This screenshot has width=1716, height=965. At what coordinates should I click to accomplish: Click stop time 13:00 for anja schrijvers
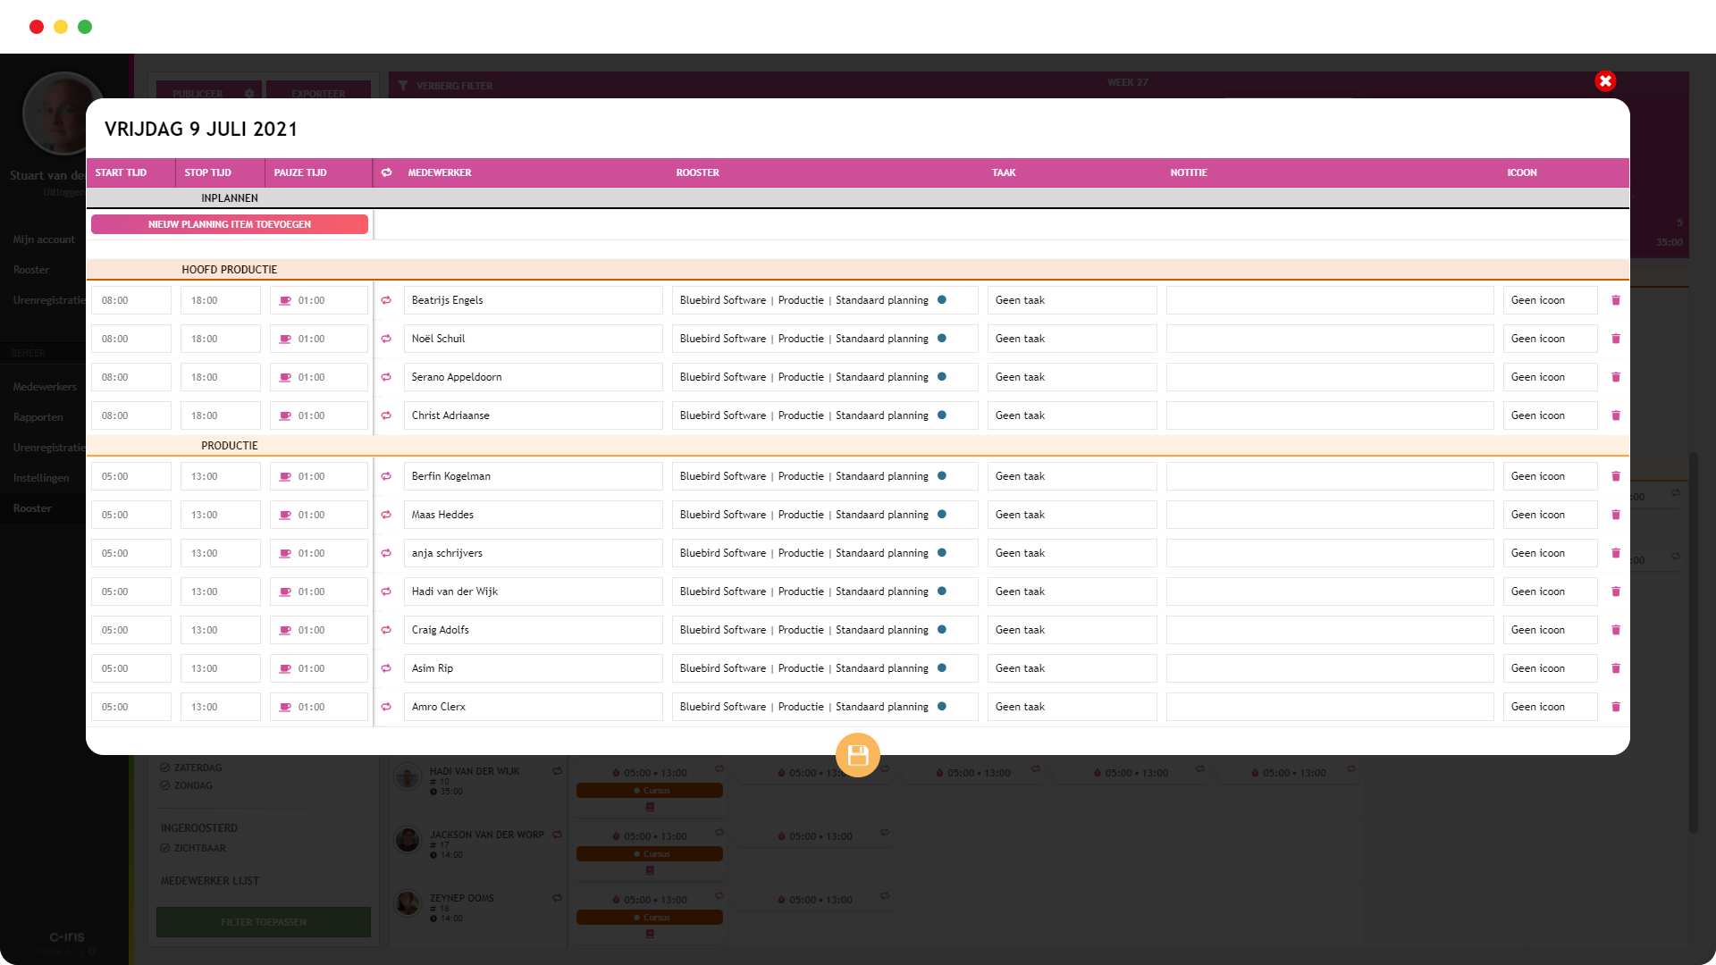tap(220, 553)
